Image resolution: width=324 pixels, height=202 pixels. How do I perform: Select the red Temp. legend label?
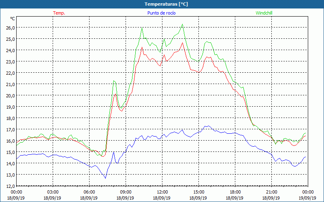[59, 13]
